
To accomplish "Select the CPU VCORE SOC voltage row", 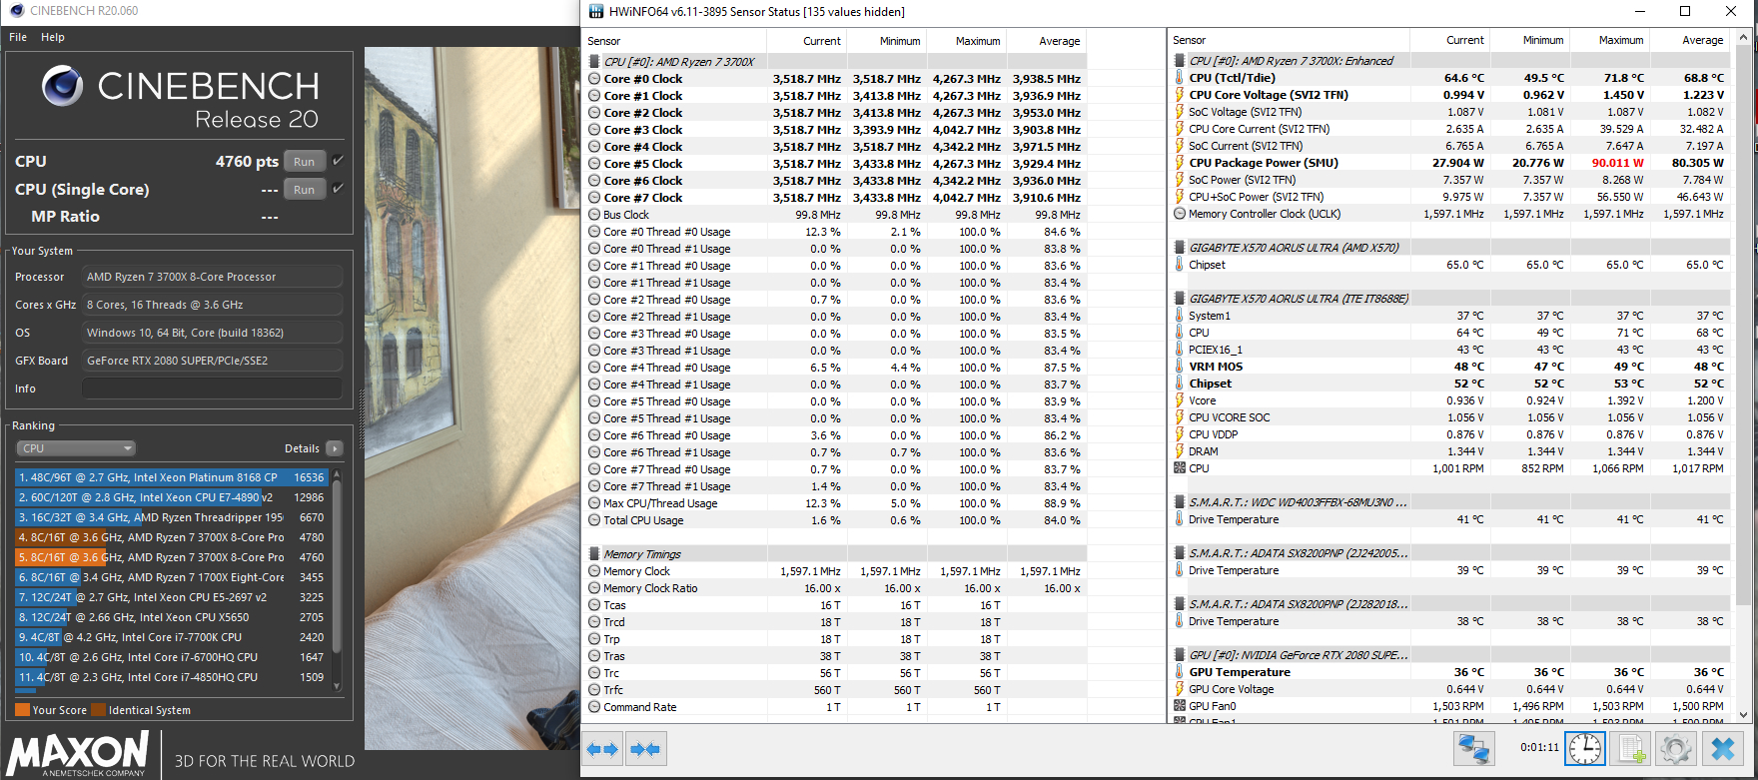I will tap(1449, 417).
